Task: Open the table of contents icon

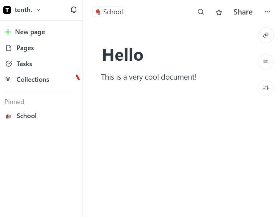Action: point(266,61)
